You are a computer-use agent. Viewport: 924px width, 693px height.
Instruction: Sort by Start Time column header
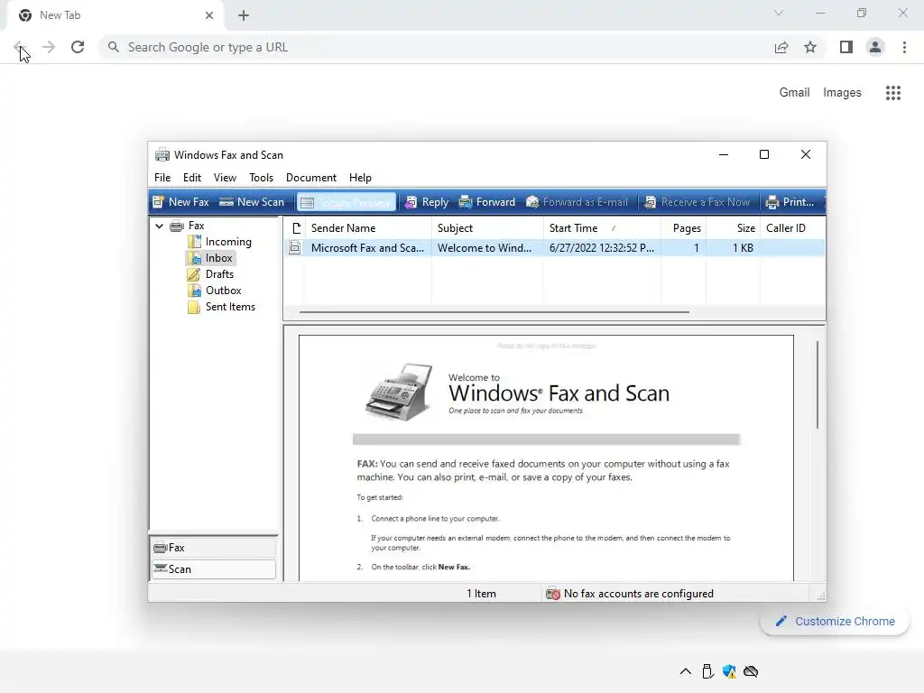(x=602, y=228)
